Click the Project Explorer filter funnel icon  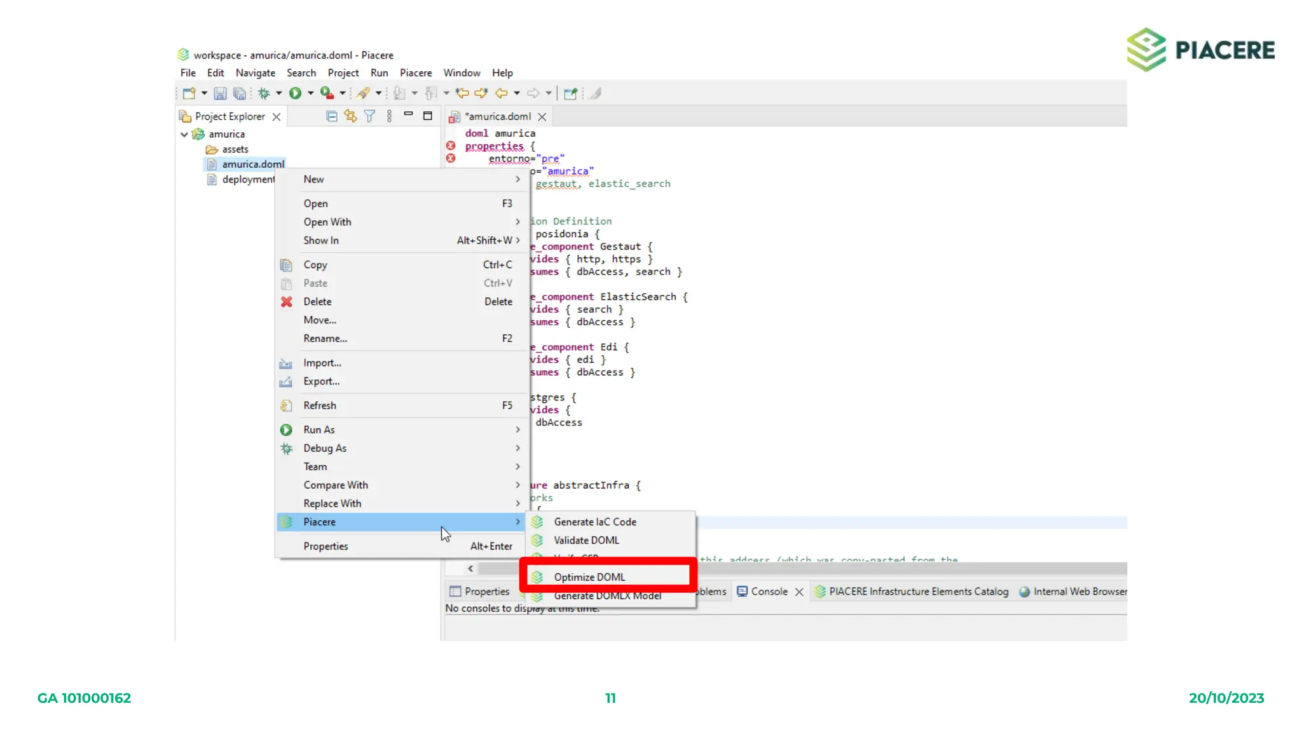369,116
